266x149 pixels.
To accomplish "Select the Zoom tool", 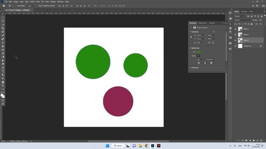I will click(3, 86).
